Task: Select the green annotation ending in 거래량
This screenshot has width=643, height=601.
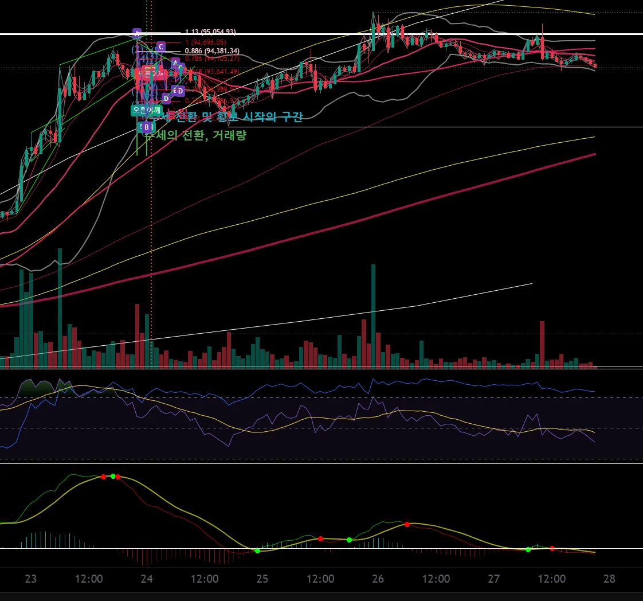Action: click(x=195, y=135)
